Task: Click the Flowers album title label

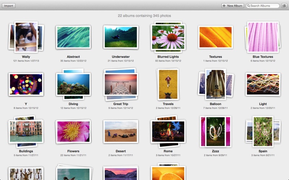Action: coord(73,151)
